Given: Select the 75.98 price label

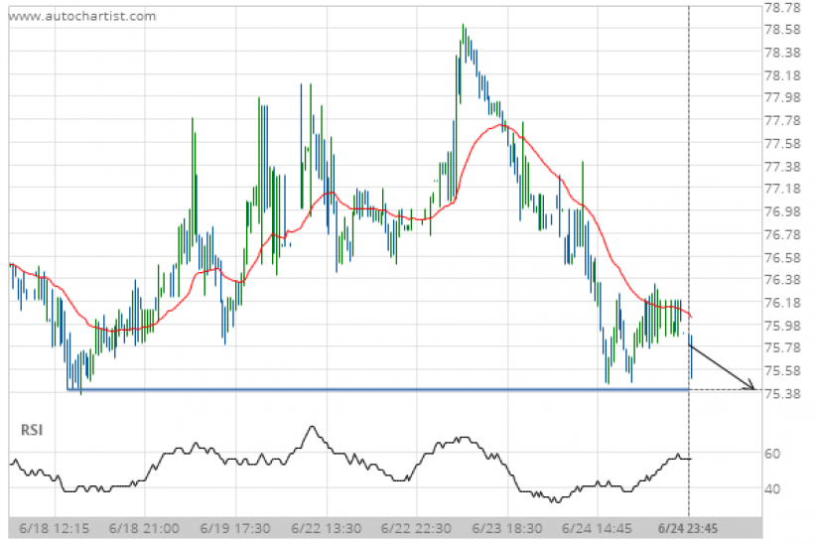Looking at the screenshot, I should pos(782,326).
